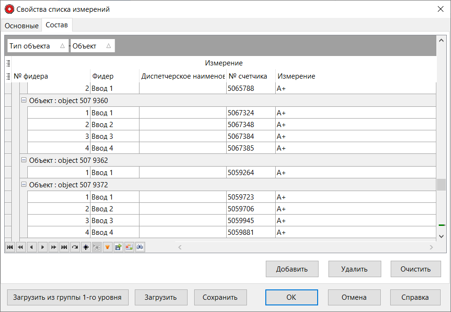The width and height of the screenshot is (451, 312).
Task: Click the asterisk bookmark icon
Action: (x=86, y=247)
